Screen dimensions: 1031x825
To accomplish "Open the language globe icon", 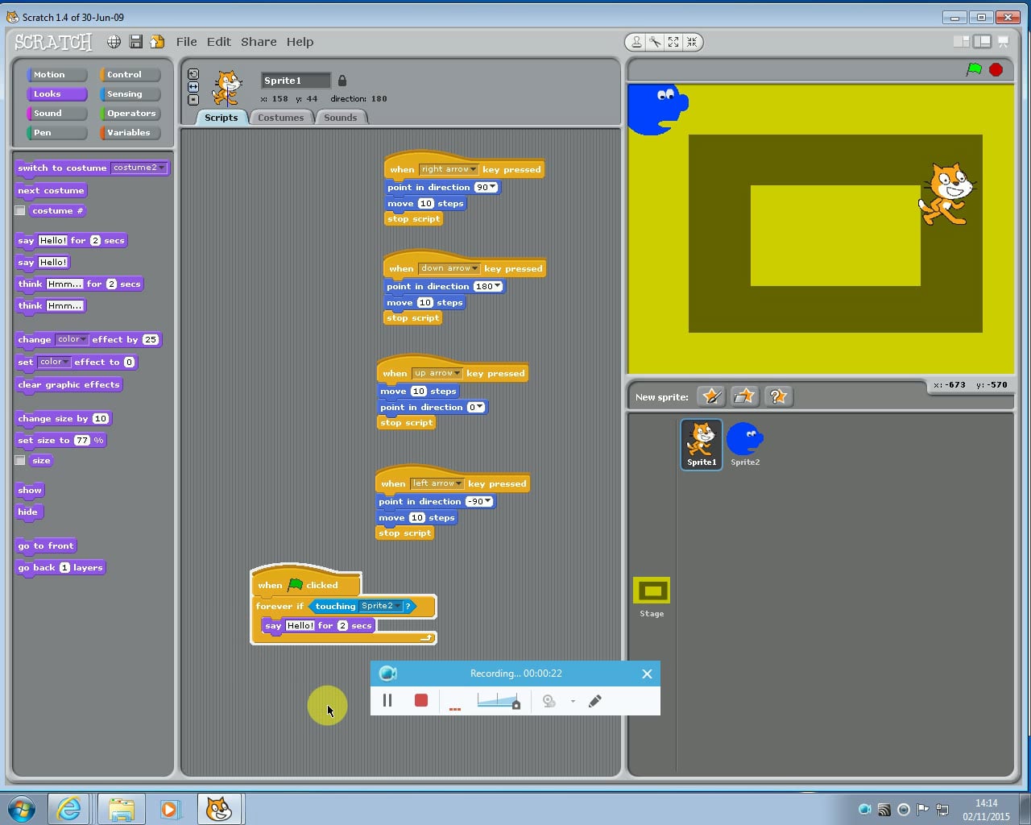I will (114, 42).
